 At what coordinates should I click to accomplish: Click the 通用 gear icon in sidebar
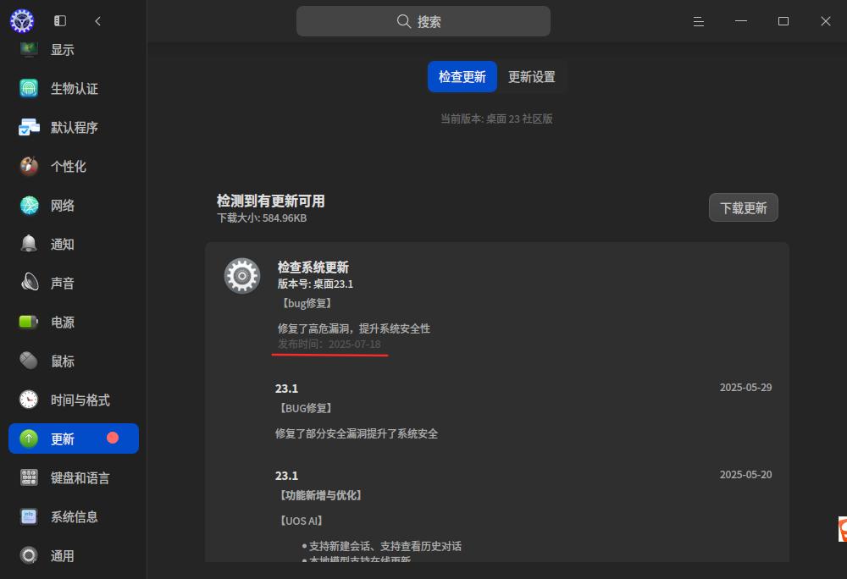29,555
